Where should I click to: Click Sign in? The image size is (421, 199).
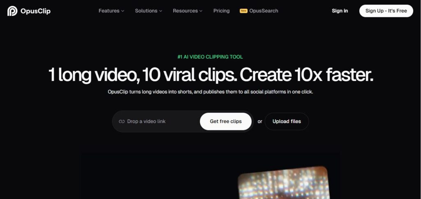tap(340, 11)
